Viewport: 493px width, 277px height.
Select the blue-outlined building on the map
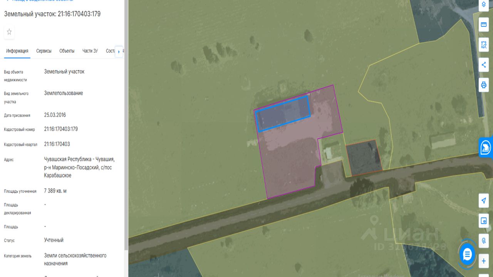point(284,114)
